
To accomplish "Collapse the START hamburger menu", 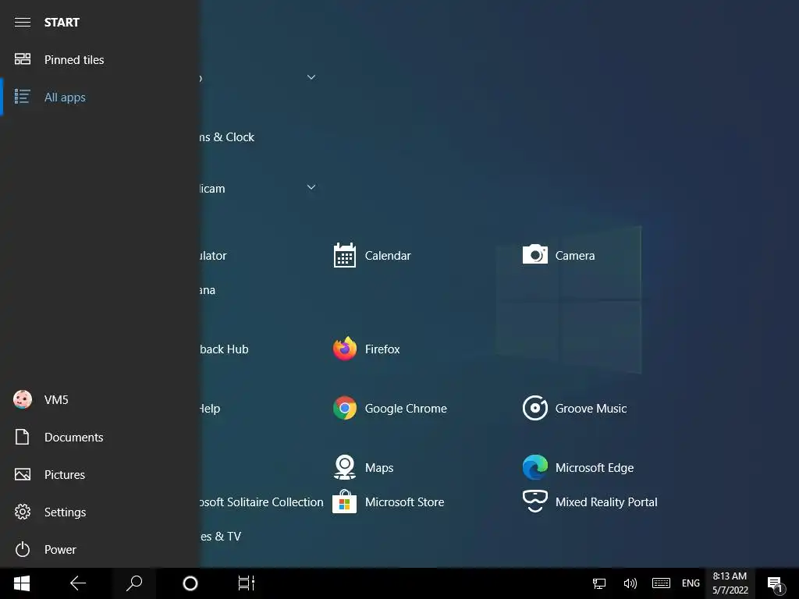I will [x=23, y=22].
